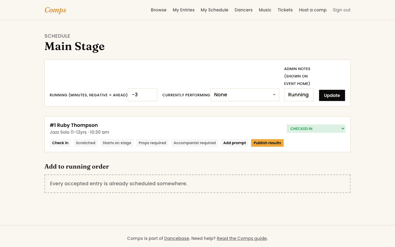Screen dimensions: 395x247
Task: Toggle Check in for Ruby Thompson
Action: coord(60,143)
